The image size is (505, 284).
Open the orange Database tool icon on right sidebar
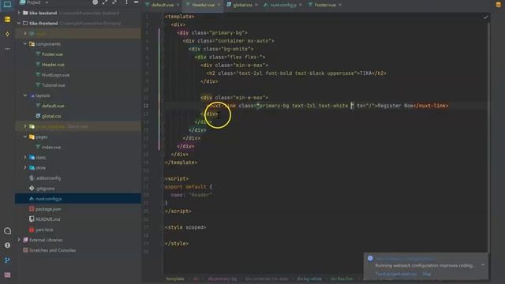click(x=498, y=4)
